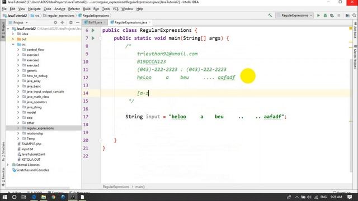This screenshot has width=358, height=201.
Task: Open Project Structure folder icon
Action: 347,16
